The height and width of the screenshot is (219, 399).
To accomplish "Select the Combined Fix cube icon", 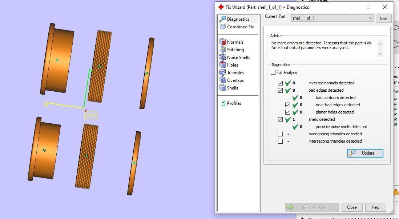I will 223,27.
